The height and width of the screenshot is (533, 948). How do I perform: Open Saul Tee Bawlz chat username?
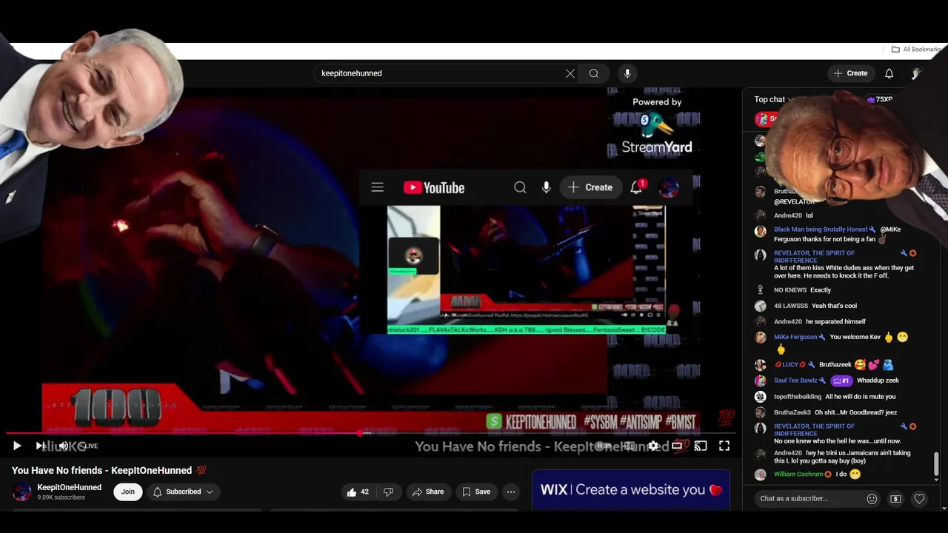[x=795, y=381]
